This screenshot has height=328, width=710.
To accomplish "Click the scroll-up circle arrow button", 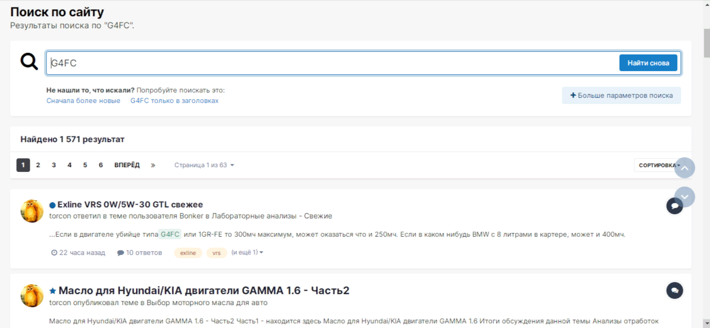I will 685,168.
